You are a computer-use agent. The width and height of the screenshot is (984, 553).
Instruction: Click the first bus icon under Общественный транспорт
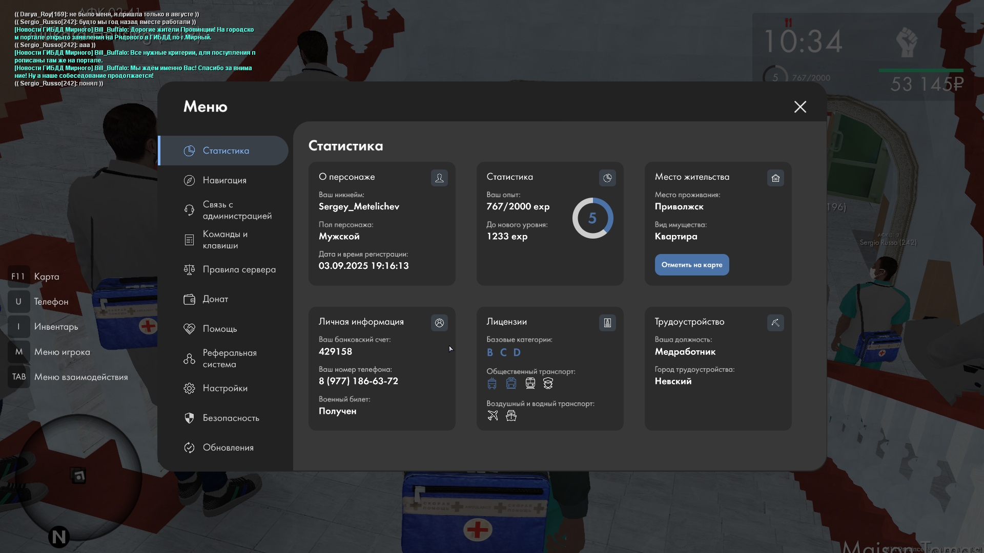coord(492,384)
